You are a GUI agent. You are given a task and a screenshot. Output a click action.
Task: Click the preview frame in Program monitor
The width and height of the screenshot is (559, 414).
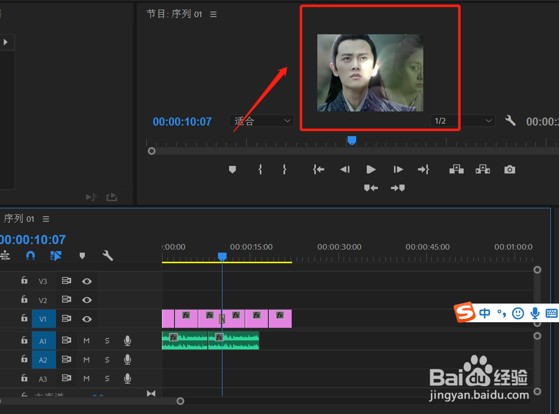pyautogui.click(x=370, y=73)
